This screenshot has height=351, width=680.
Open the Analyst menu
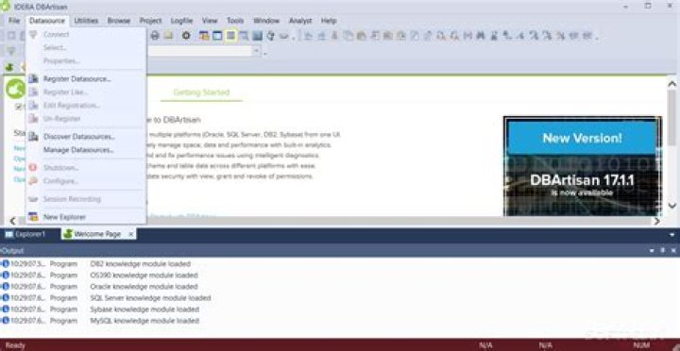coord(300,21)
